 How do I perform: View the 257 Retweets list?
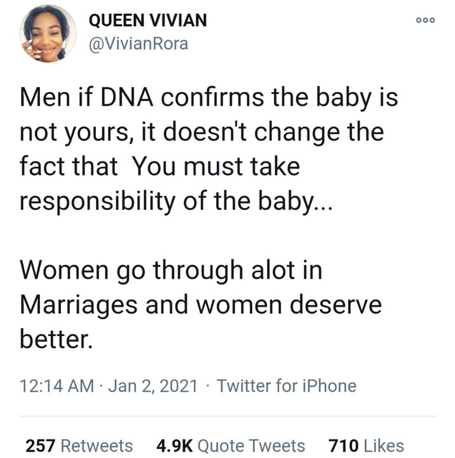pos(79,445)
